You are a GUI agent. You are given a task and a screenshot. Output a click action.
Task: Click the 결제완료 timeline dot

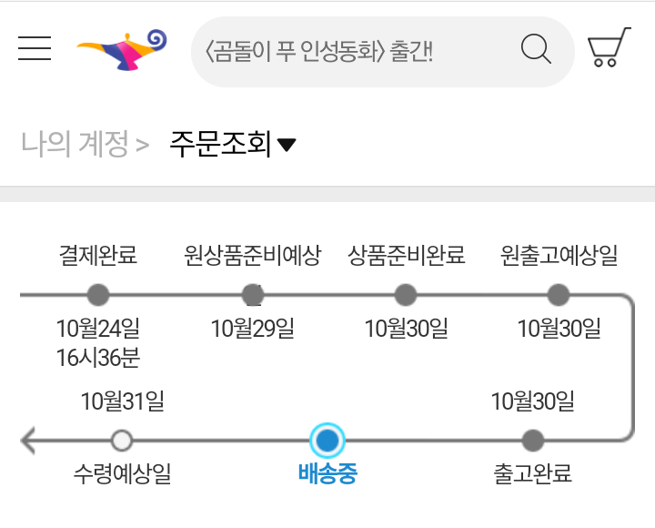pyautogui.click(x=98, y=295)
